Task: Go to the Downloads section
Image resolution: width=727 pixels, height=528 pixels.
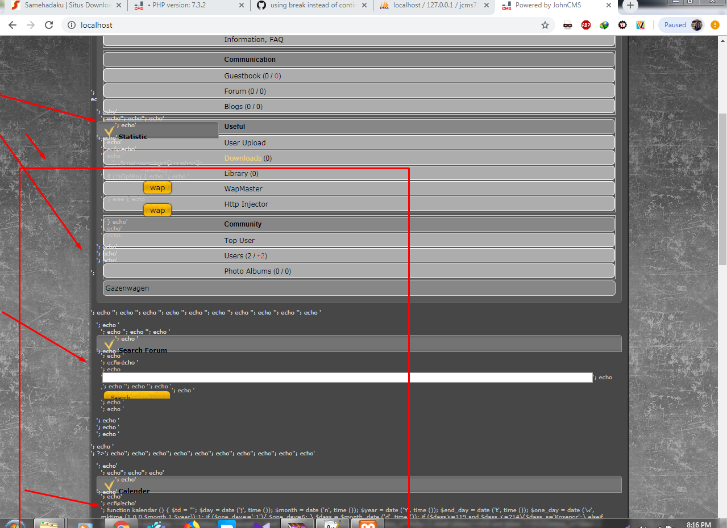Action: [x=243, y=158]
